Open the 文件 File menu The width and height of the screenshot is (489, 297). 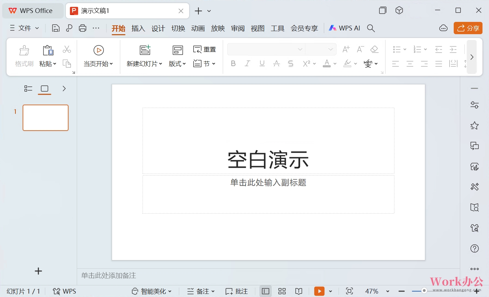tap(24, 28)
